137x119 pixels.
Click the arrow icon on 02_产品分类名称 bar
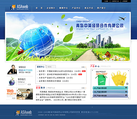[126, 92]
